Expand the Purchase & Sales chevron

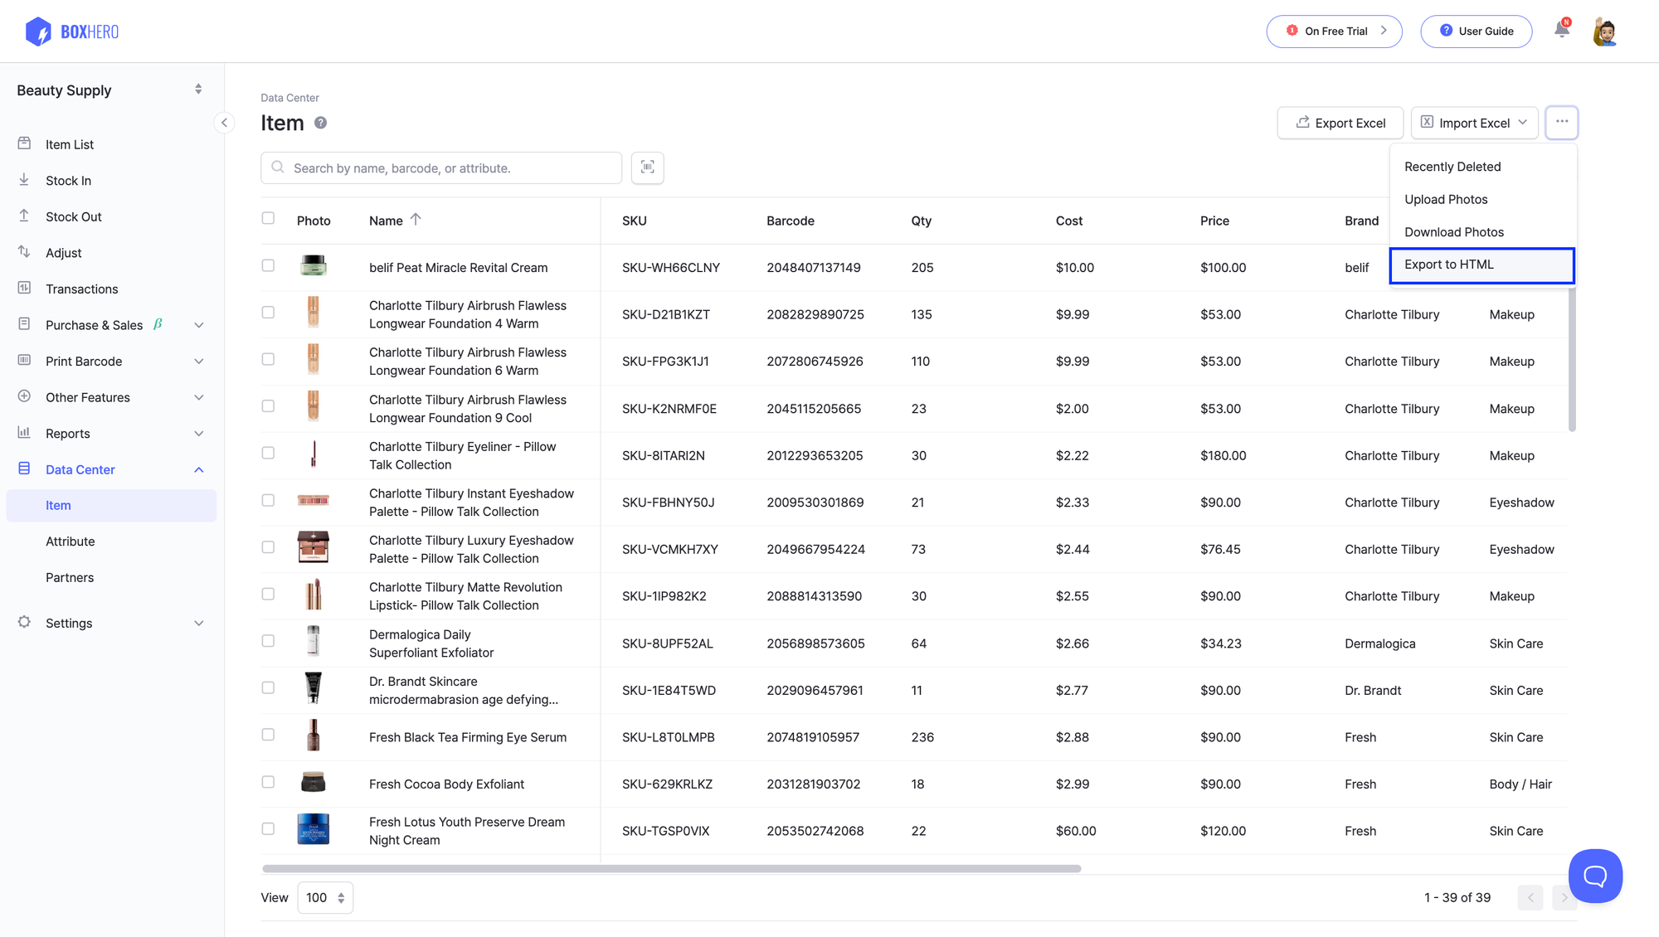tap(198, 325)
